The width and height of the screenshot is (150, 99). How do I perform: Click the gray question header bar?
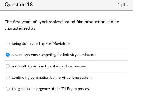pos(67,5)
